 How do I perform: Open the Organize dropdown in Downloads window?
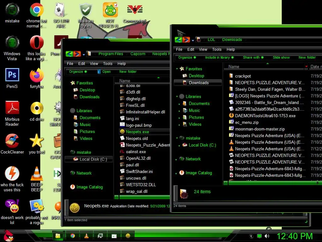(187, 57)
